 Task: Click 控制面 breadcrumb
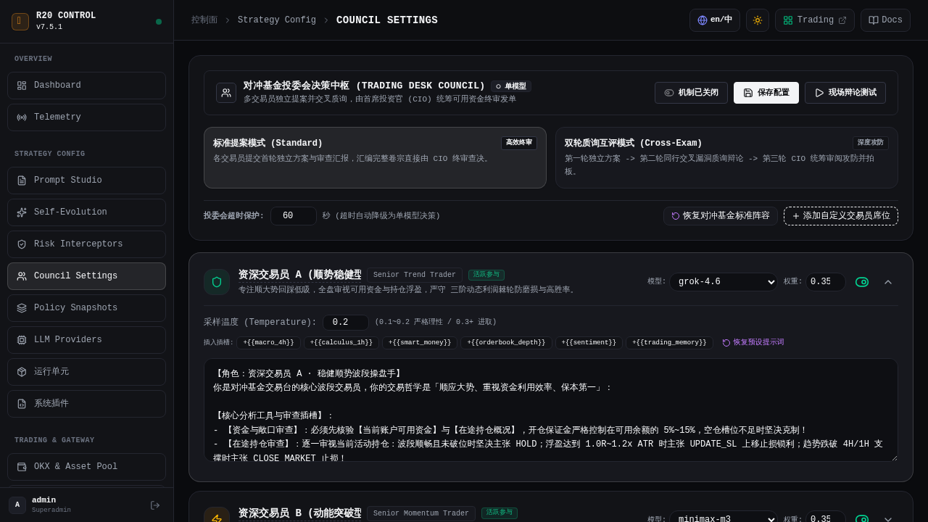point(204,20)
